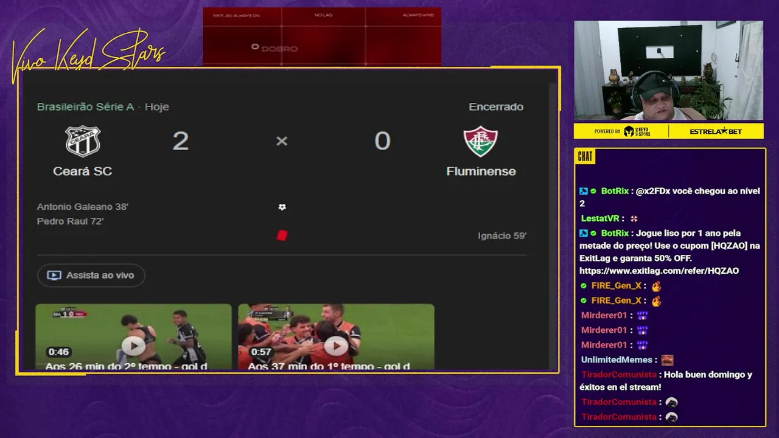Click the Hoje date label
Viewport: 779px width, 438px height.
point(157,107)
